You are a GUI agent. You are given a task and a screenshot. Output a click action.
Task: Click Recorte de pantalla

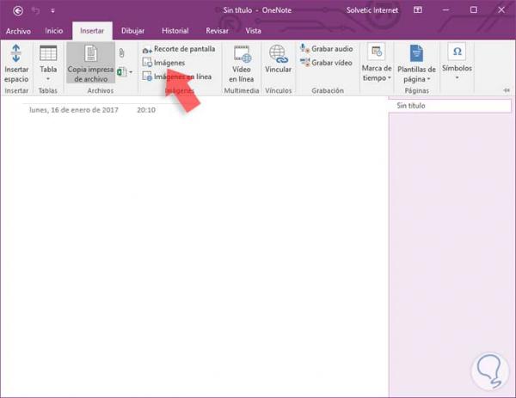click(x=179, y=49)
